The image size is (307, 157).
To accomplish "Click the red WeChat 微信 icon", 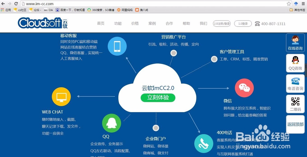I will 244,88.
